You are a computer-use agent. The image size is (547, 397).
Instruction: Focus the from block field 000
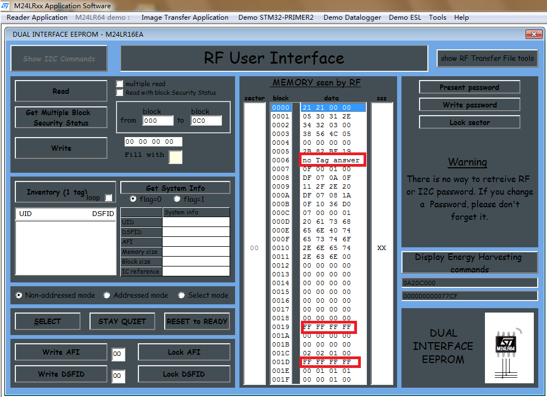tap(158, 121)
